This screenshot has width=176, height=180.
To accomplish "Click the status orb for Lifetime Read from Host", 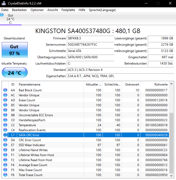I will tap(5, 160).
